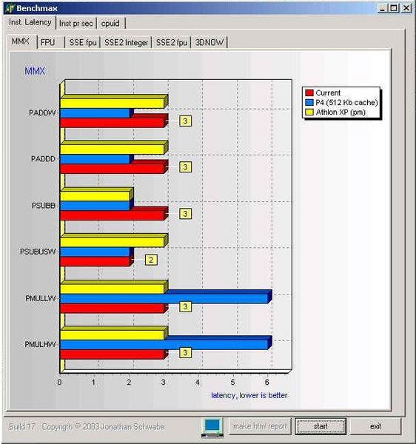Viewport: 416px width, 444px height.
Task: Select the FPU tab
Action: [x=48, y=42]
